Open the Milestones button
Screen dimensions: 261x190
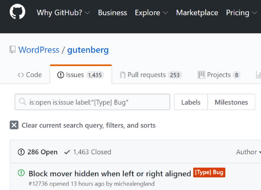point(231,102)
